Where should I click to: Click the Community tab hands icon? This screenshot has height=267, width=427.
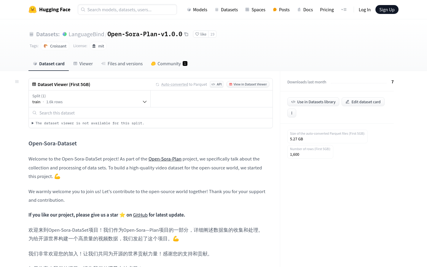tap(153, 63)
